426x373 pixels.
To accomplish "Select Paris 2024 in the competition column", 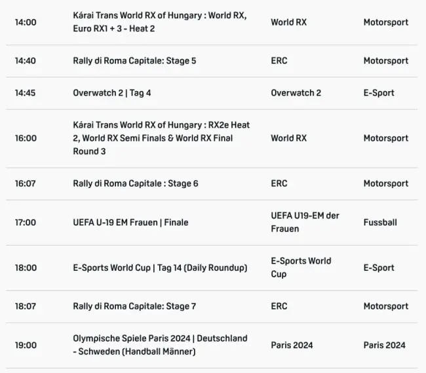I will pos(292,345).
